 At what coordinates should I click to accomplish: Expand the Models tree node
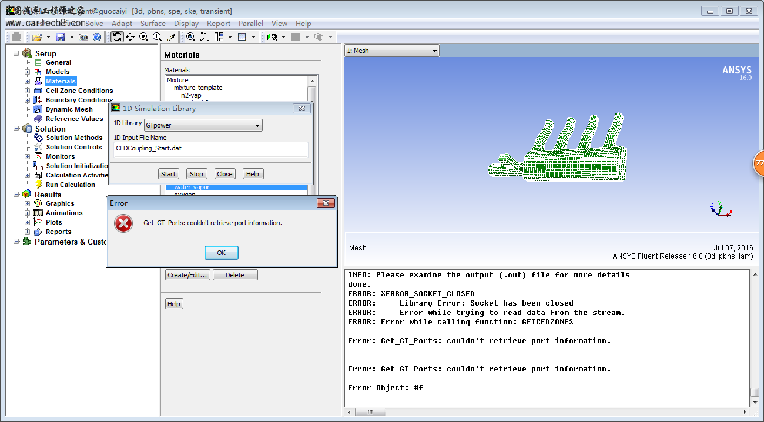coord(27,72)
